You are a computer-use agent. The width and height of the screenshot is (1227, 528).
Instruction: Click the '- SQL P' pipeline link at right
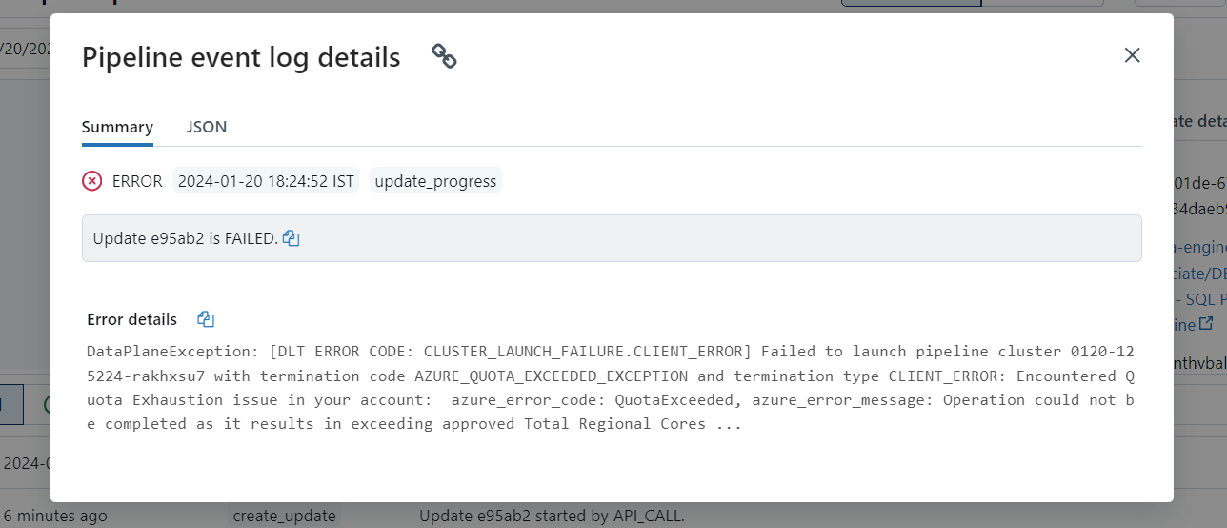click(x=1200, y=299)
